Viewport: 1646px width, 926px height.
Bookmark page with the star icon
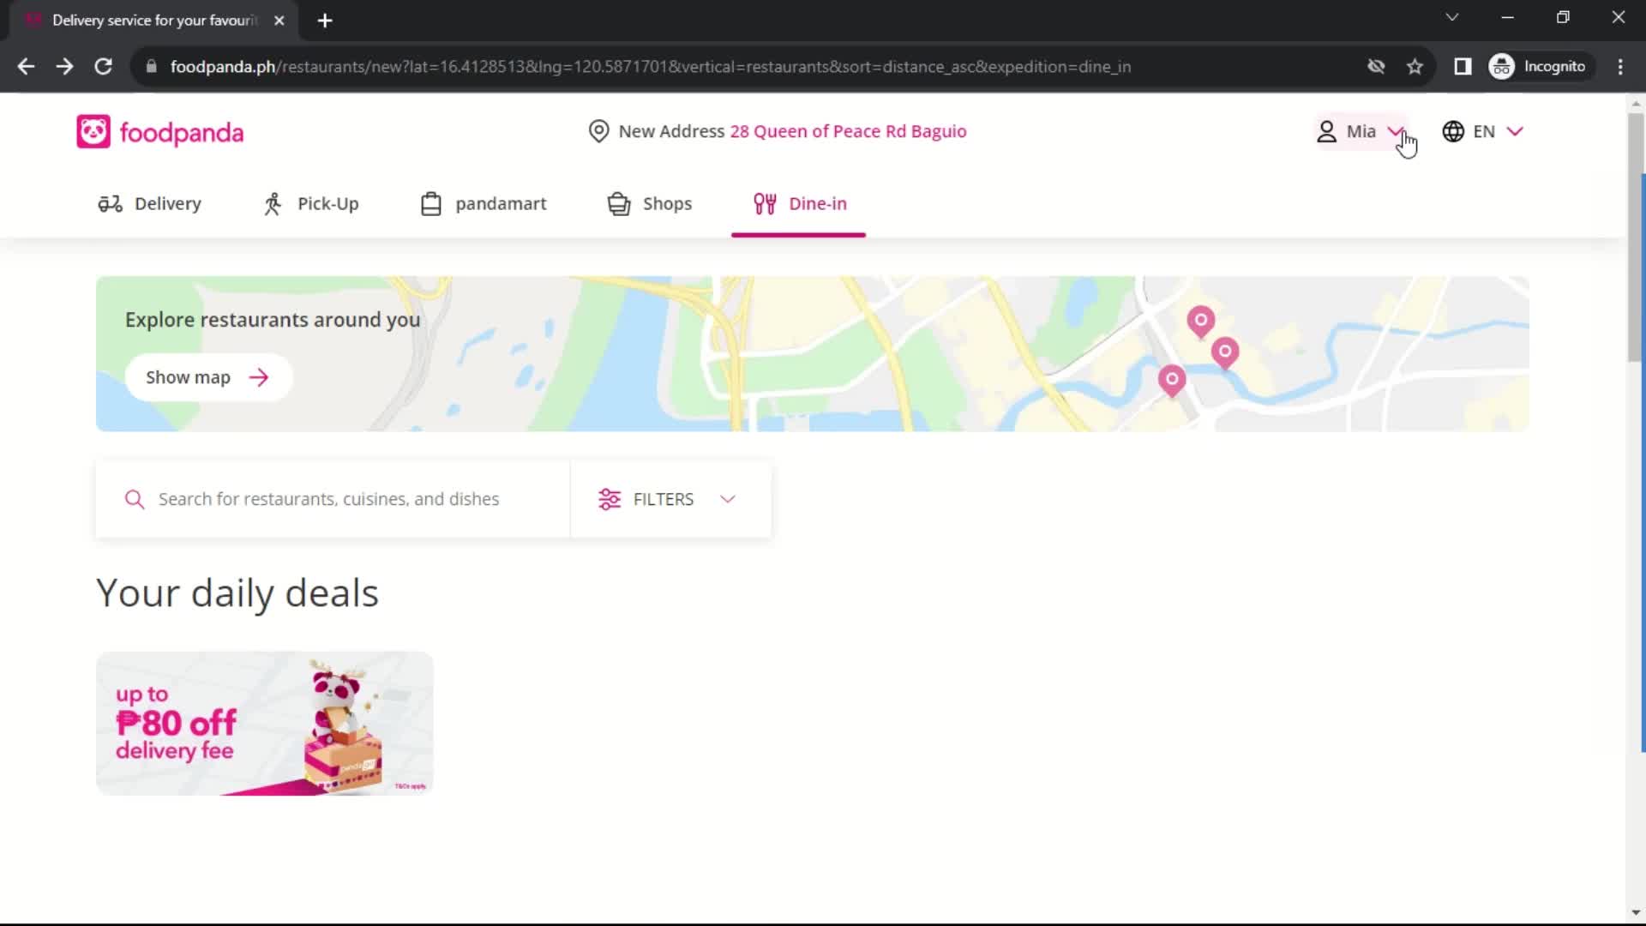pyautogui.click(x=1415, y=66)
